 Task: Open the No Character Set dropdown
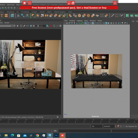(x=131, y=126)
